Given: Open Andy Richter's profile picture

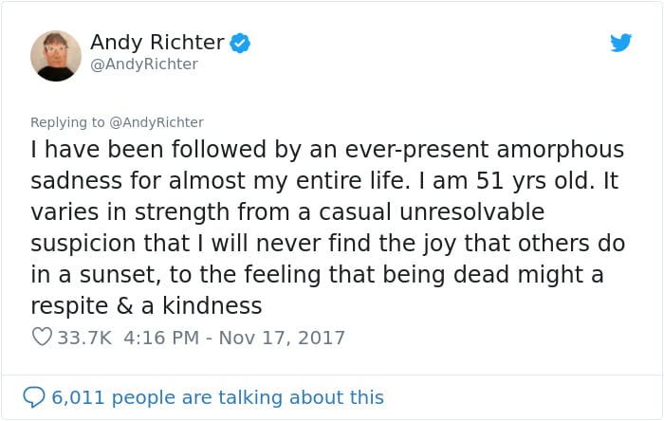Looking at the screenshot, I should pos(56,55).
